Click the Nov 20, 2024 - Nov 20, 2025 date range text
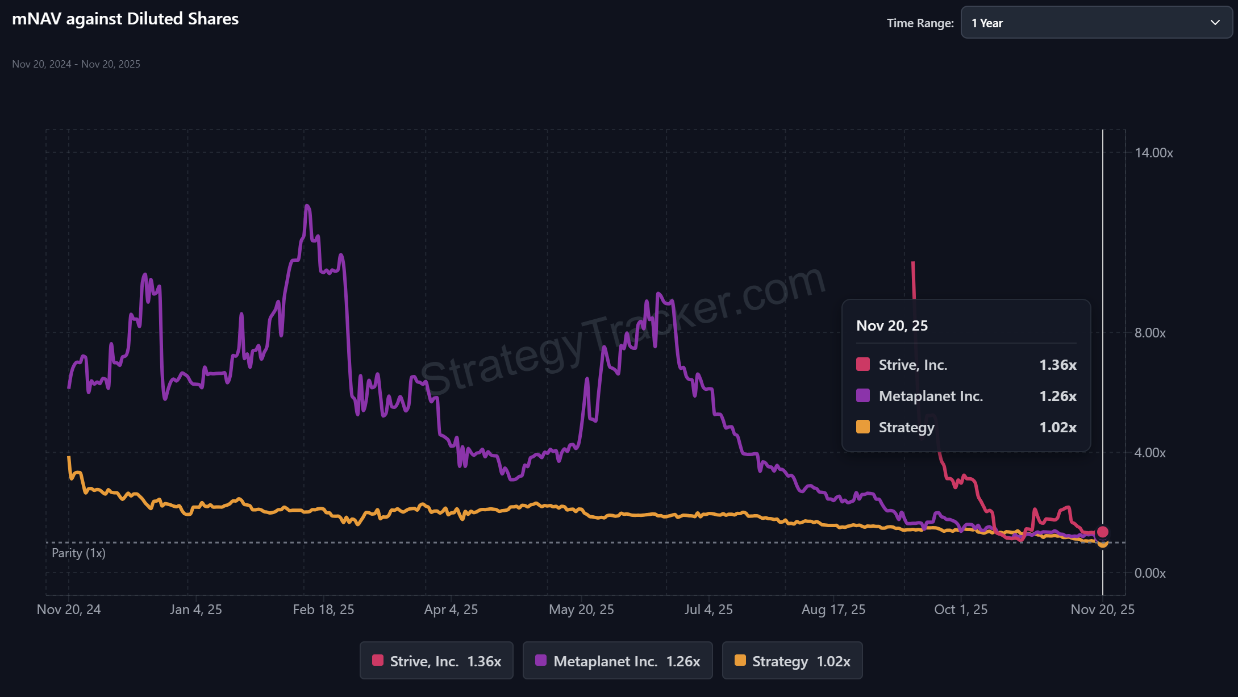 pyautogui.click(x=76, y=64)
